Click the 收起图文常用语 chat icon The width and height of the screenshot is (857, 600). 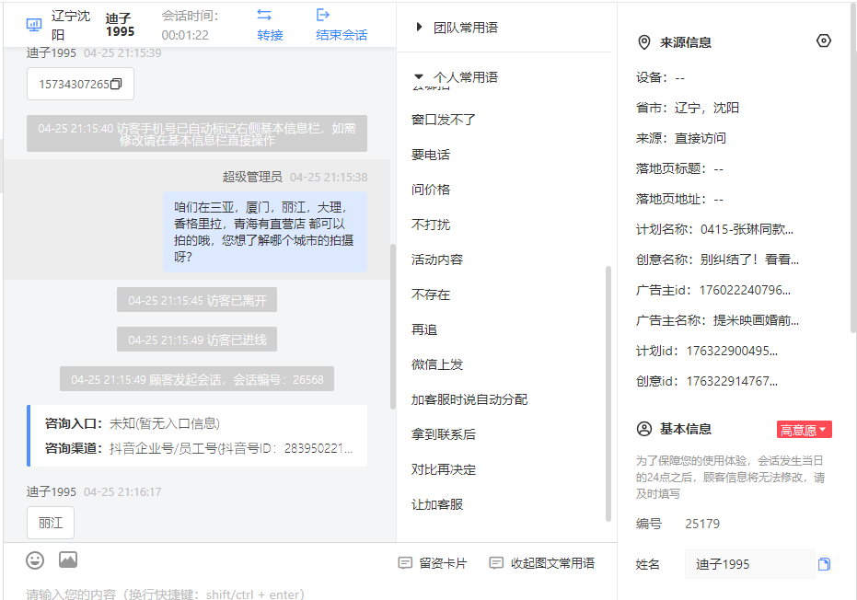(496, 563)
